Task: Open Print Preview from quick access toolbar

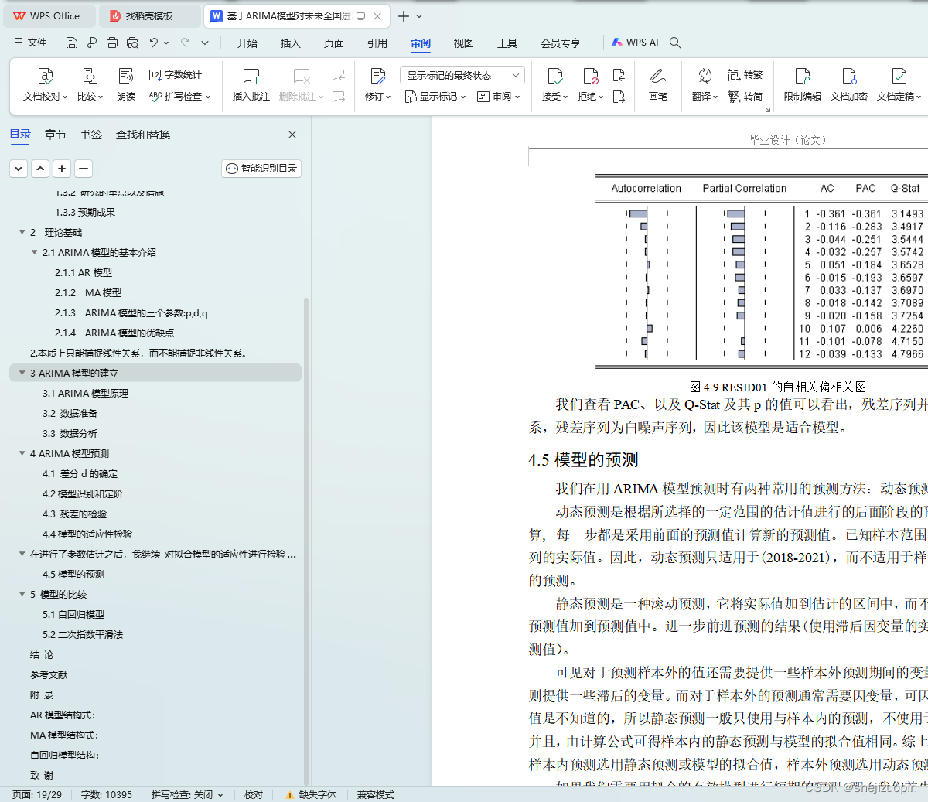Action: click(x=132, y=43)
